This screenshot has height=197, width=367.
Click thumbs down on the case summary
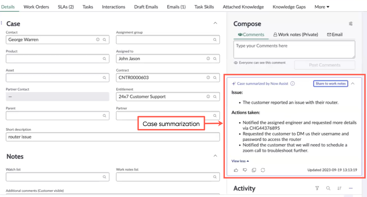pos(245,170)
